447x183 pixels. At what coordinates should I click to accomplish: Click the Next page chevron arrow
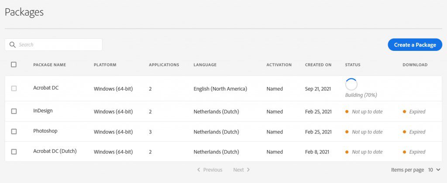248,170
